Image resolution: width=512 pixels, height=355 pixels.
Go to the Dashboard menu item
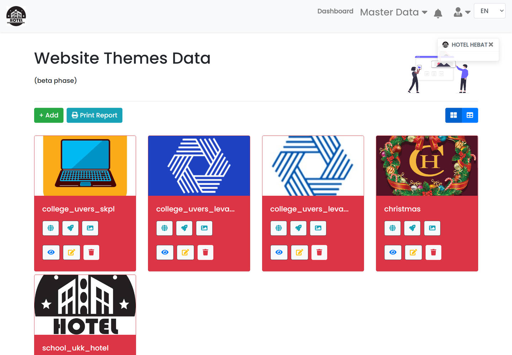335,11
